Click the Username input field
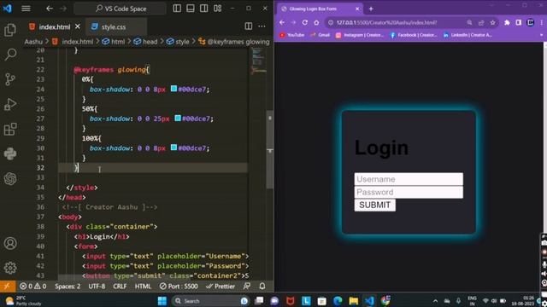 tap(409, 179)
